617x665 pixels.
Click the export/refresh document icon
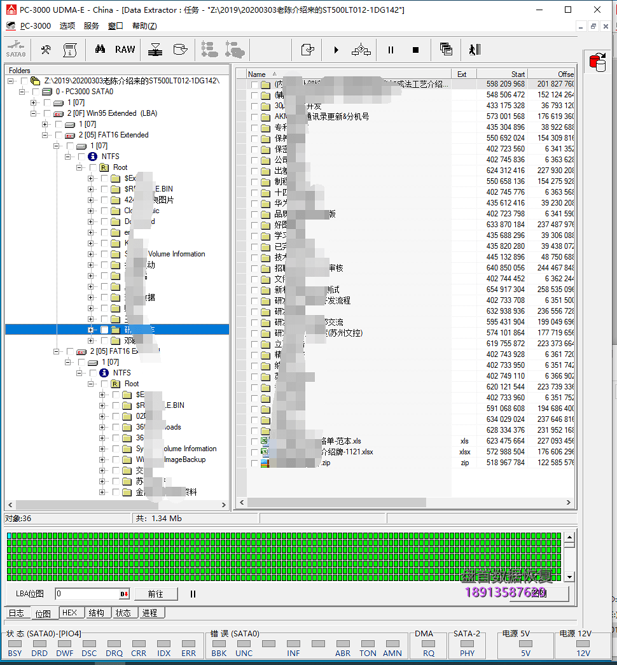point(307,50)
